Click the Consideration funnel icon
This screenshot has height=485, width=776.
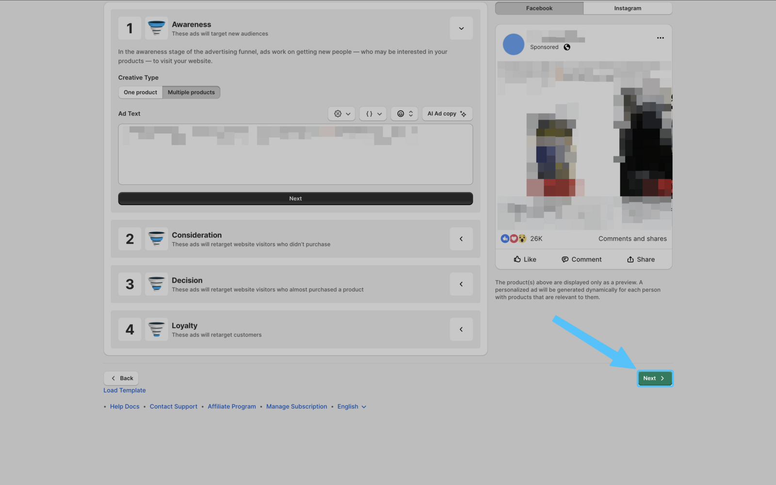[x=156, y=239]
